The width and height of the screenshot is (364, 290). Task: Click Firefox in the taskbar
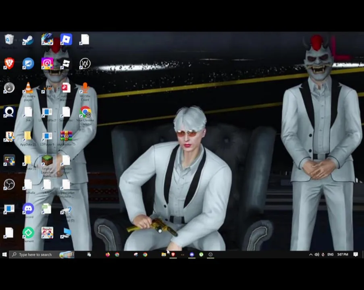tap(108, 255)
